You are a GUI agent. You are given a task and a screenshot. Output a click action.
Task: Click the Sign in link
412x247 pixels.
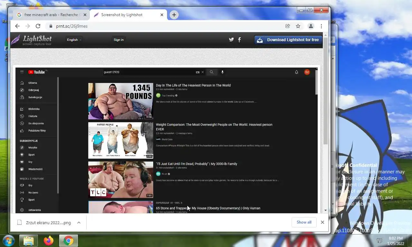118,40
